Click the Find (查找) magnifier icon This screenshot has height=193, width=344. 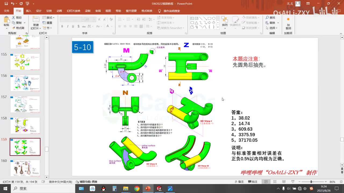click(267, 18)
